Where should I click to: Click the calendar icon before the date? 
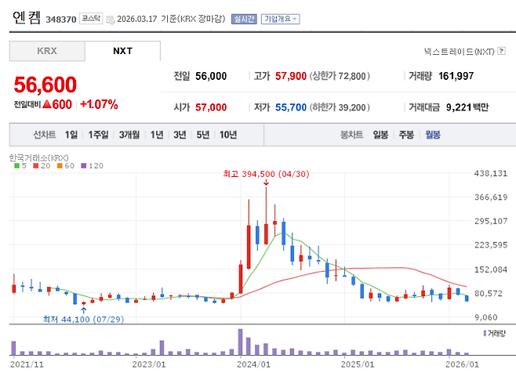110,19
